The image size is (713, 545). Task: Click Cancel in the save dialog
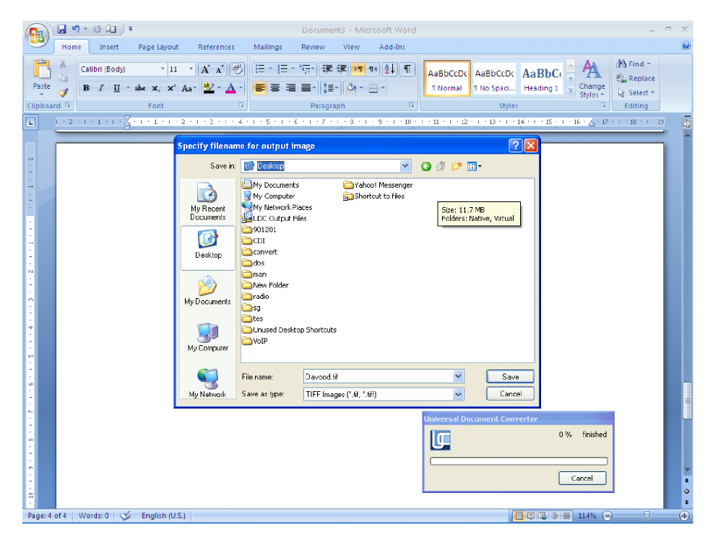(510, 393)
